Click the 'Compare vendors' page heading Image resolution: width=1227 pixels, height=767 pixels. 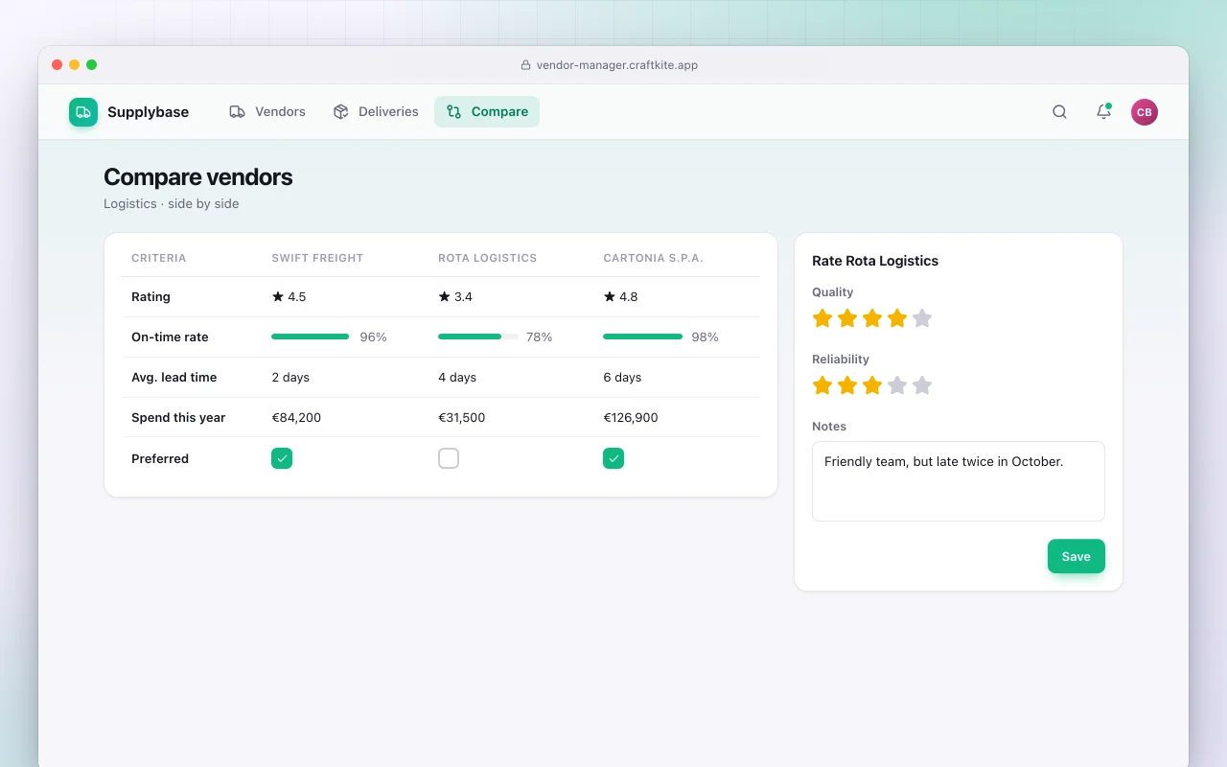pos(198,177)
